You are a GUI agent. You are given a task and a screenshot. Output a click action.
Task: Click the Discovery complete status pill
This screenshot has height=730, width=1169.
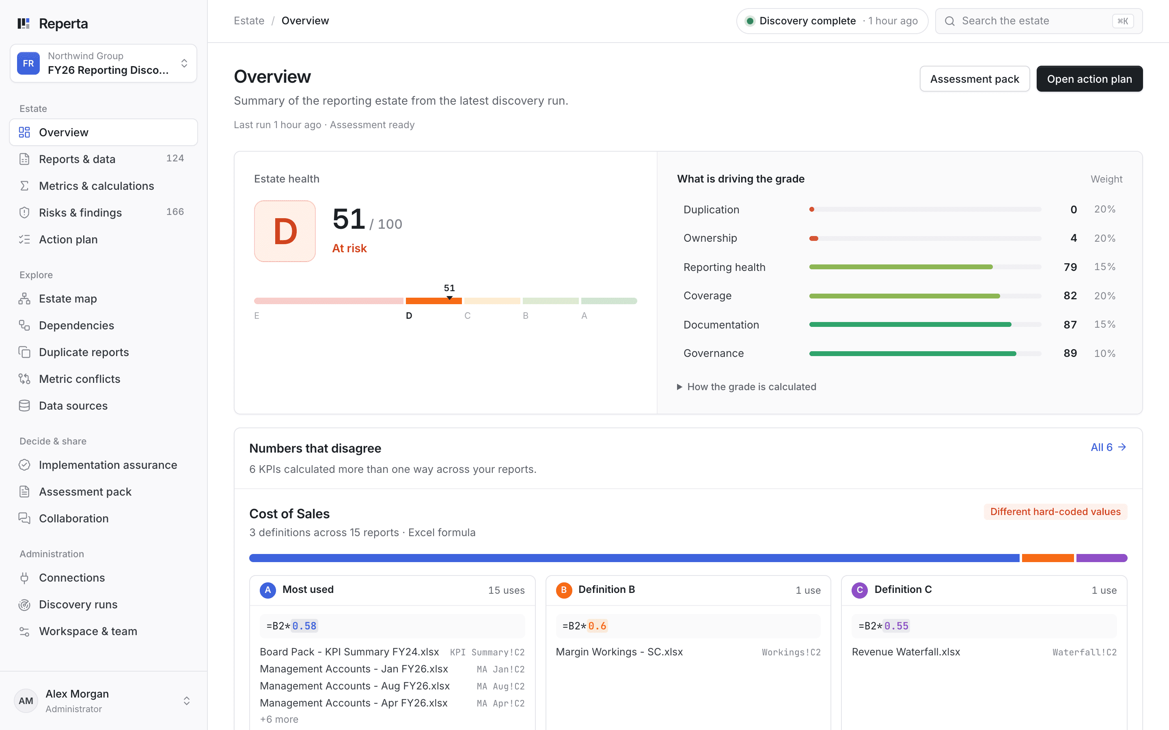pos(832,21)
